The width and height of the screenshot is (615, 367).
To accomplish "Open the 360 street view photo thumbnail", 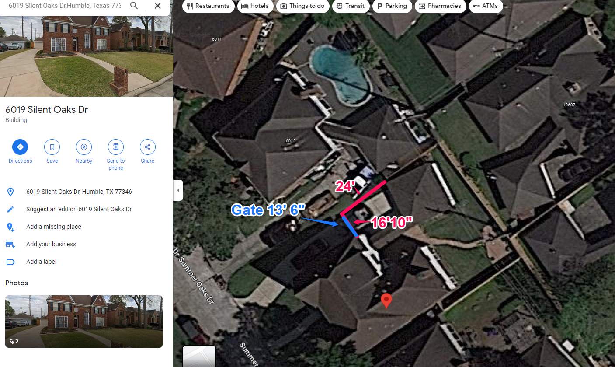I will [x=84, y=322].
